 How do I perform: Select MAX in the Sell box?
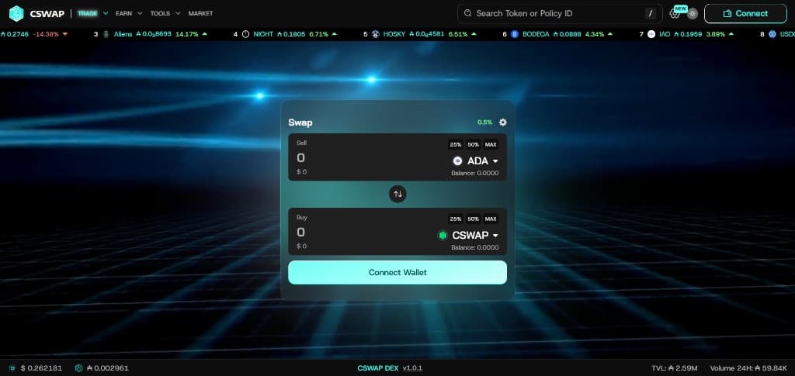pos(491,145)
